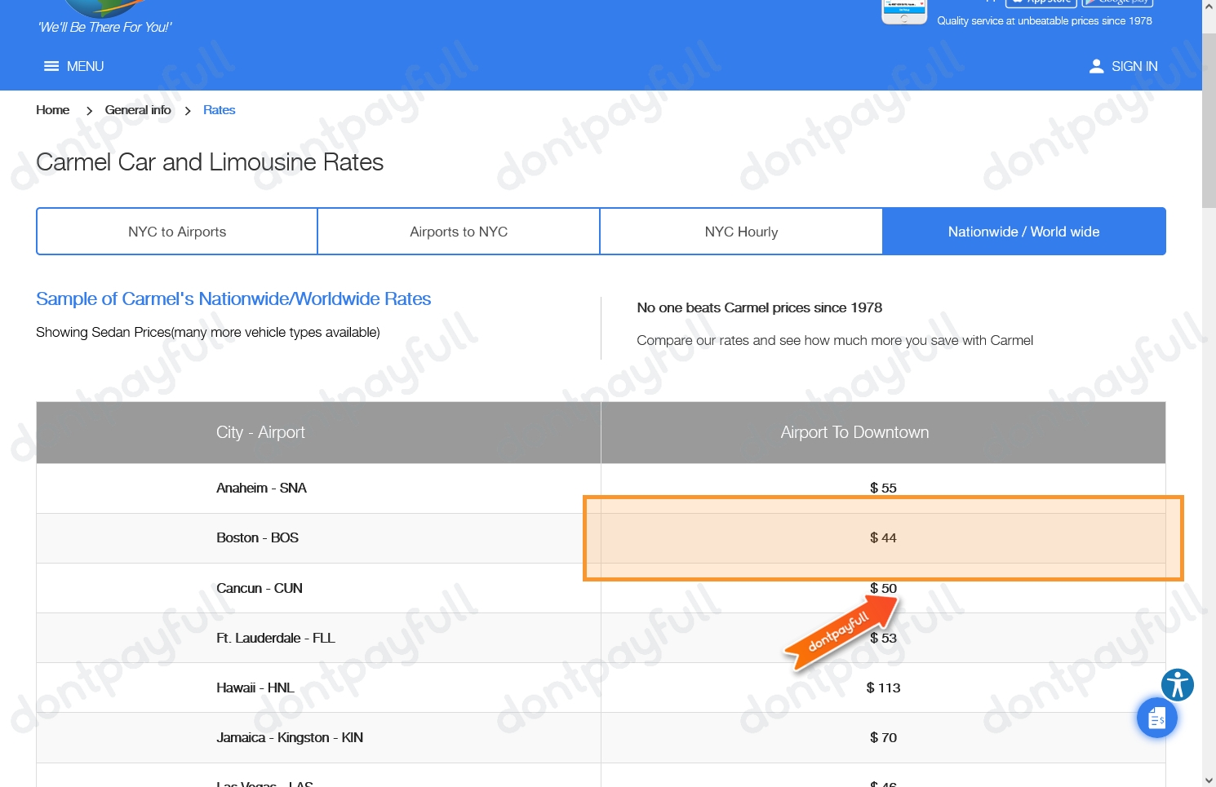Click the scrollbar up arrow

pos(1209,7)
